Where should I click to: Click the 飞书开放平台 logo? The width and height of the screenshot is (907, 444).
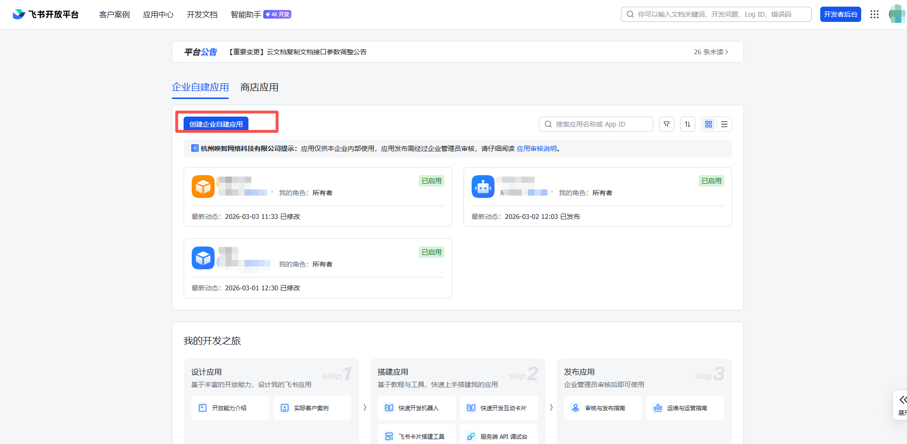(x=45, y=14)
